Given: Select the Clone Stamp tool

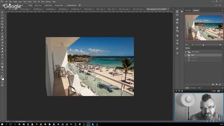Looking at the screenshot, I should pyautogui.click(x=2, y=36).
